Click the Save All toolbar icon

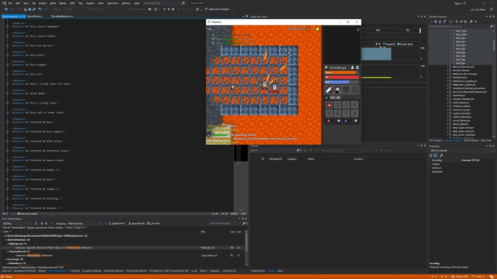[34, 9]
